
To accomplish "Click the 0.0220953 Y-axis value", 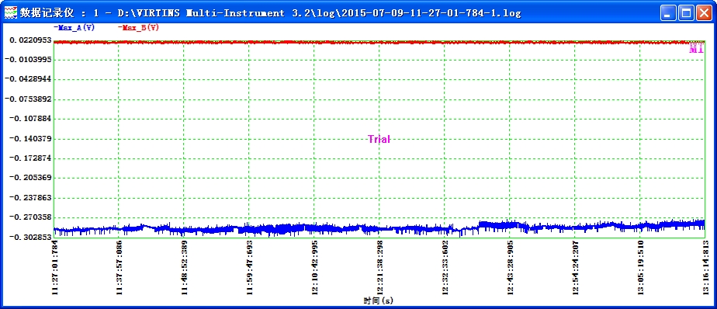I will 30,40.
